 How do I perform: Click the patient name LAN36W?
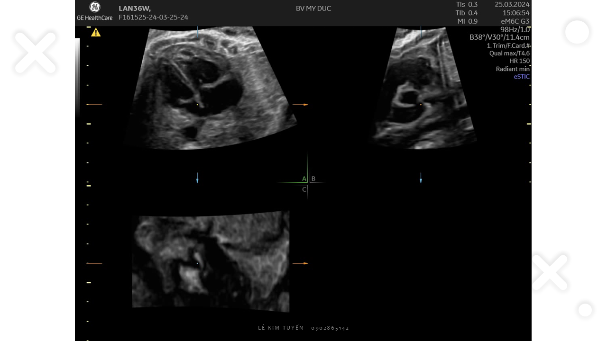click(135, 8)
